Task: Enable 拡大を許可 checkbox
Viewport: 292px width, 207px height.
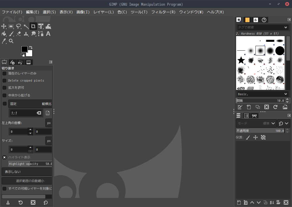Action: pos(5,88)
